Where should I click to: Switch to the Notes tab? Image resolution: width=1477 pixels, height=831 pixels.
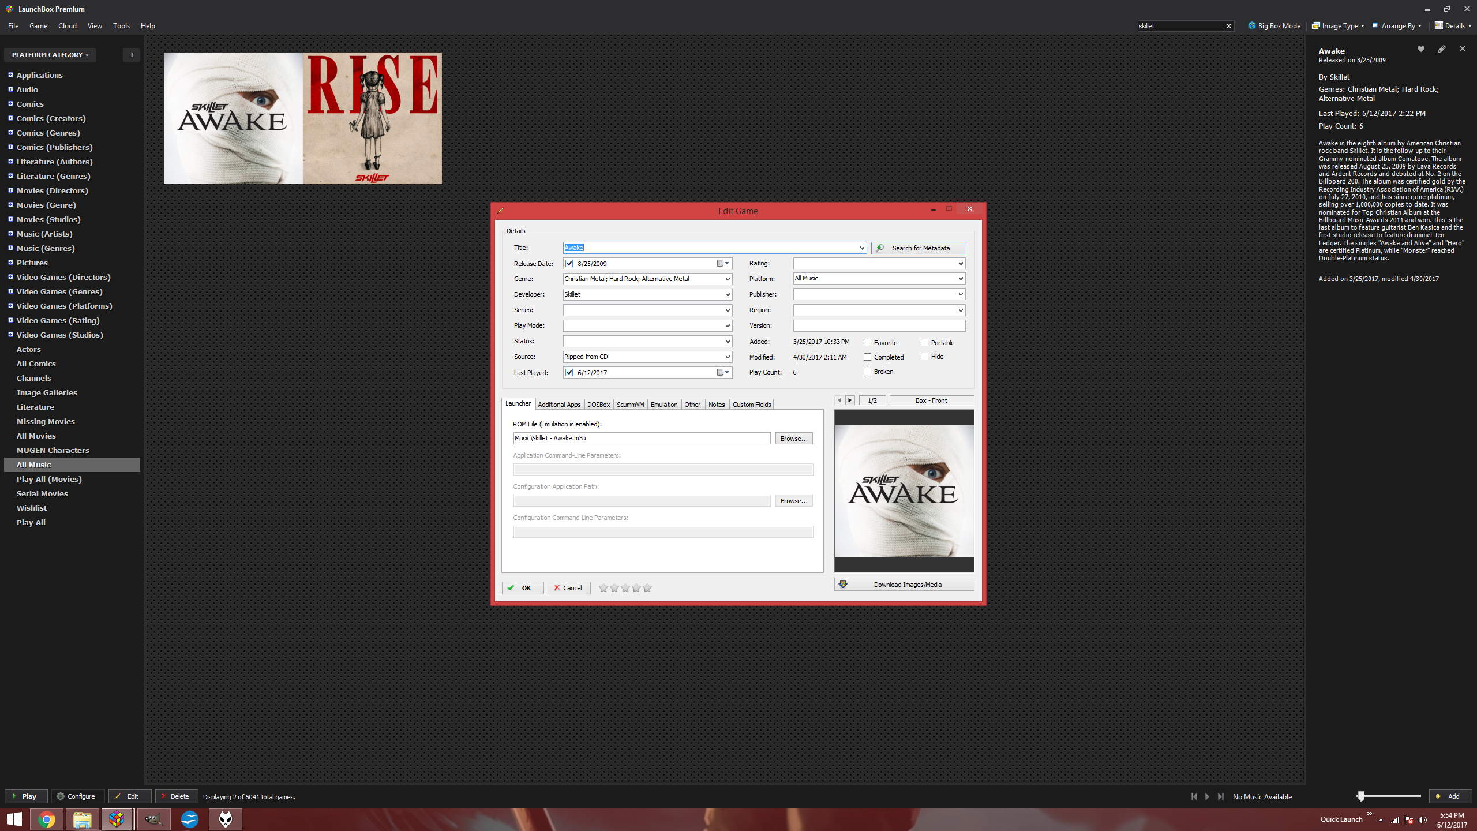tap(717, 405)
